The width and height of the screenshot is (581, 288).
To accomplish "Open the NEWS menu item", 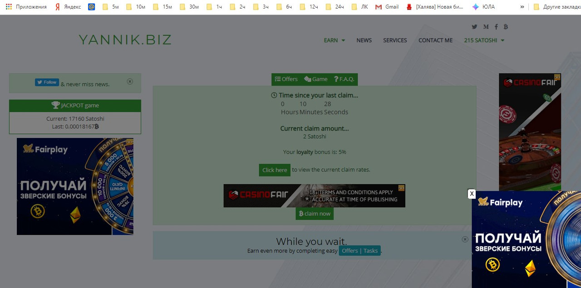I will tap(364, 40).
